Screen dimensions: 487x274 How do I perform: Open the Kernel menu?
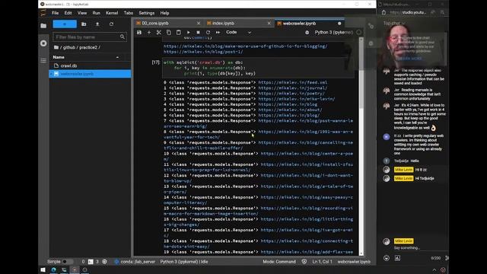click(112, 13)
